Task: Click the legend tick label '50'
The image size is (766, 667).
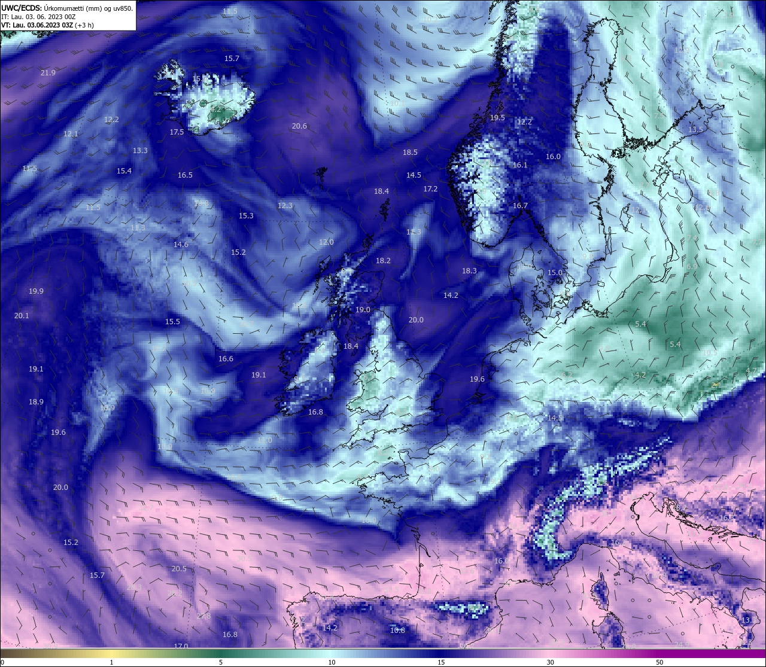Action: [x=659, y=662]
